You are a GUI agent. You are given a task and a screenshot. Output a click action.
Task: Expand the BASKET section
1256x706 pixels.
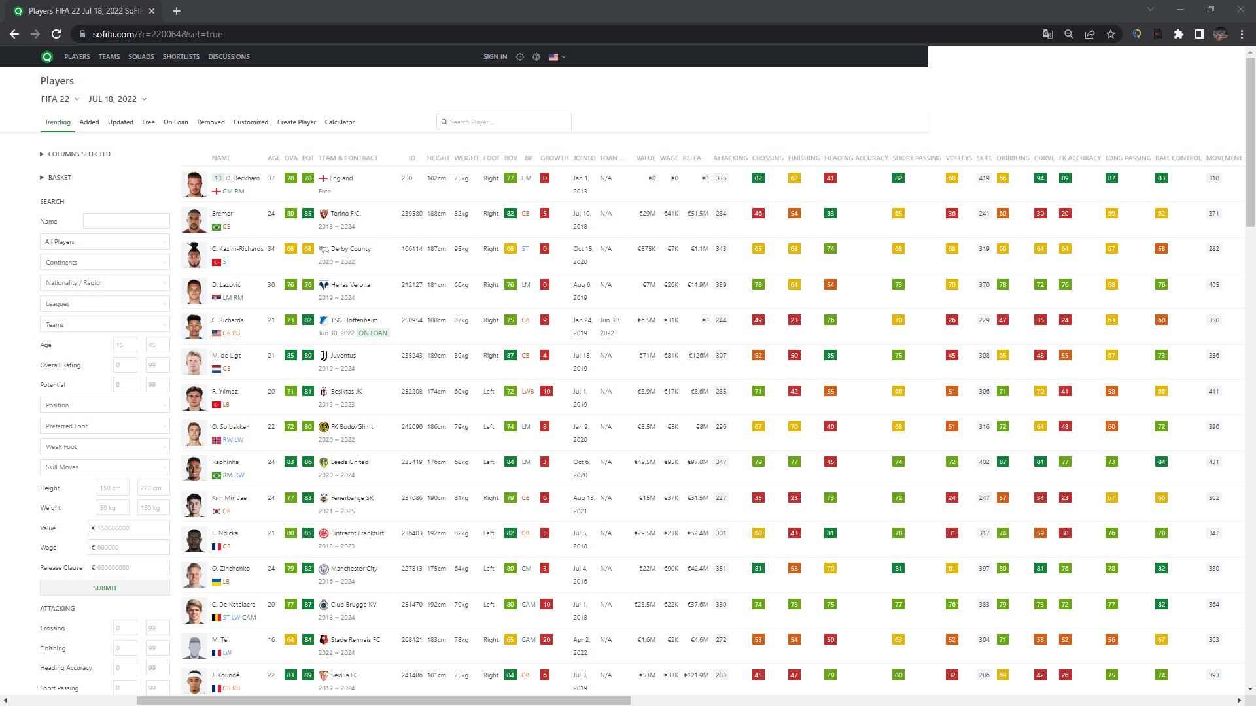56,178
